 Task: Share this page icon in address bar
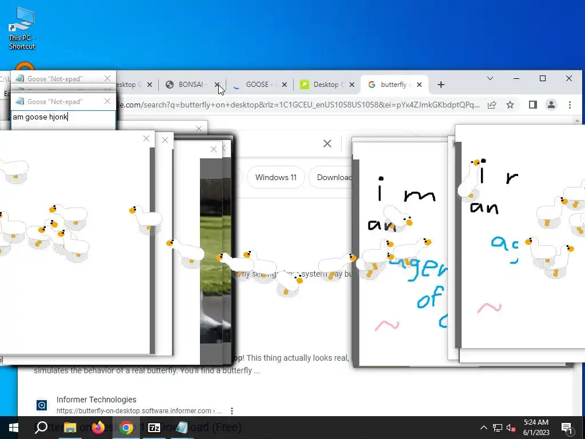click(492, 105)
